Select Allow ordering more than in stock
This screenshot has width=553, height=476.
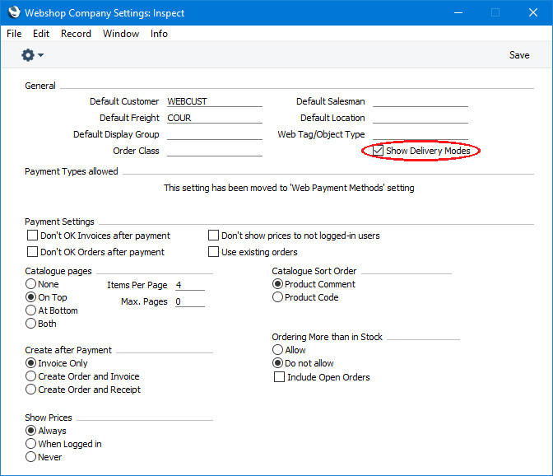(278, 350)
